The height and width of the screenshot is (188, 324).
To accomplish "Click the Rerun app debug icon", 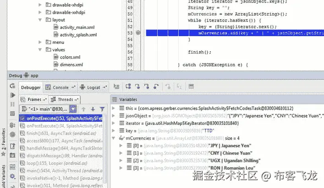I will (12, 86).
